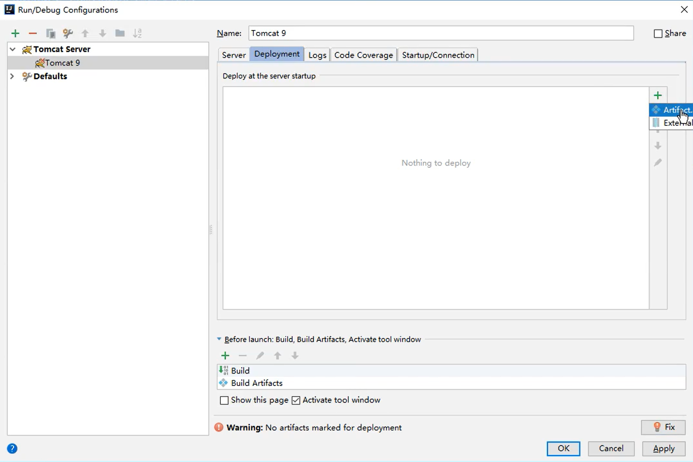Click the OK button

(x=564, y=449)
